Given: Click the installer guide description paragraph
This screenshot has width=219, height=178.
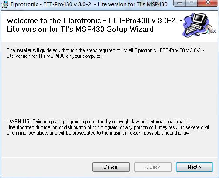Looking at the screenshot, I should click(x=106, y=53).
